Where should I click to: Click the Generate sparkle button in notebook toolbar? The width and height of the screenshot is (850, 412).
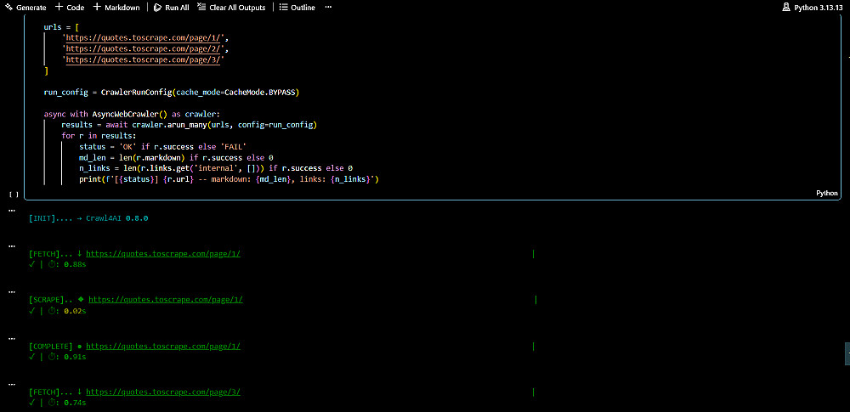(25, 8)
